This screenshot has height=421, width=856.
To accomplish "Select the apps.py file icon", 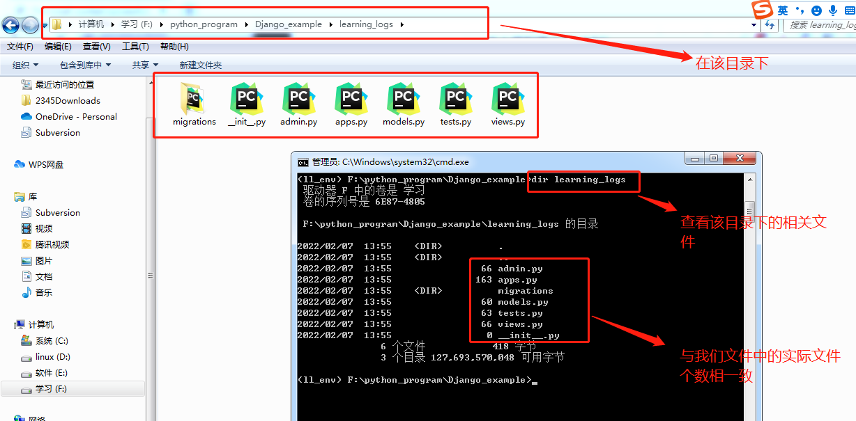I will [x=351, y=99].
